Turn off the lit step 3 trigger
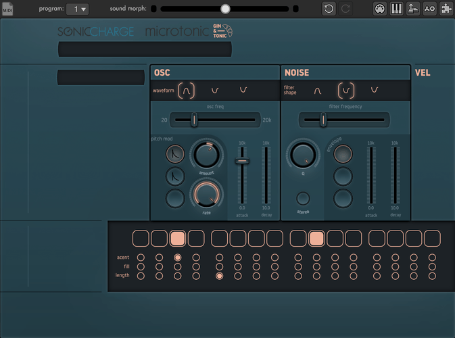This screenshot has width=455, height=338. (x=178, y=239)
